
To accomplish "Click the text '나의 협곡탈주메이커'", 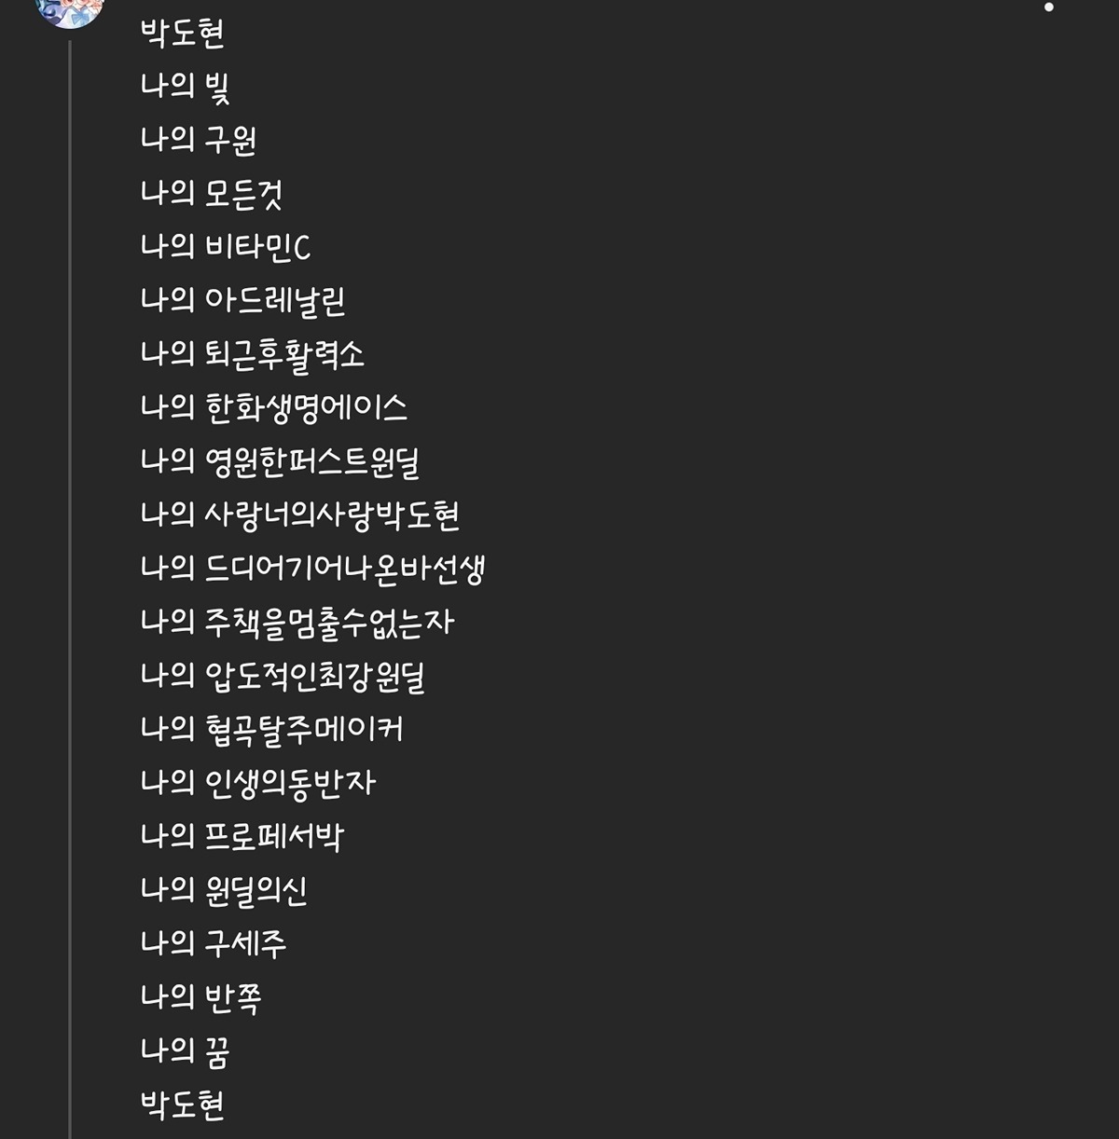I will (x=271, y=730).
